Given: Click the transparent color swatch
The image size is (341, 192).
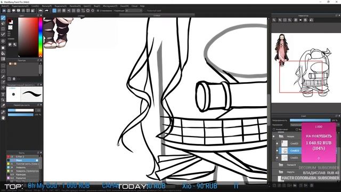Looking at the screenshot, I should point(10,27).
